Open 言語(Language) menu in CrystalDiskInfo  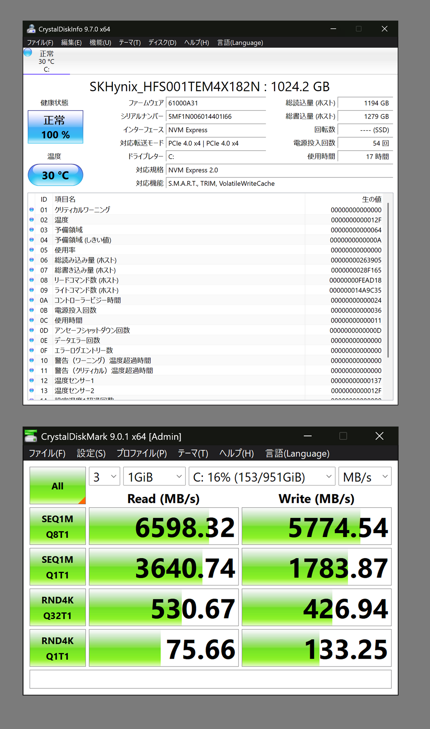click(240, 43)
